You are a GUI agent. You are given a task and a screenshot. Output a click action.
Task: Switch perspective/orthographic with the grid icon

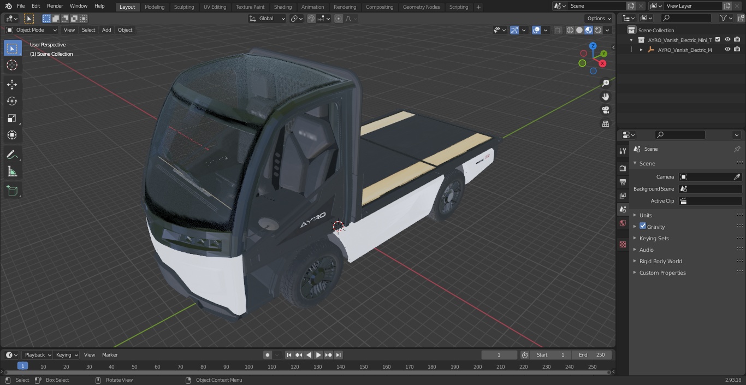606,124
